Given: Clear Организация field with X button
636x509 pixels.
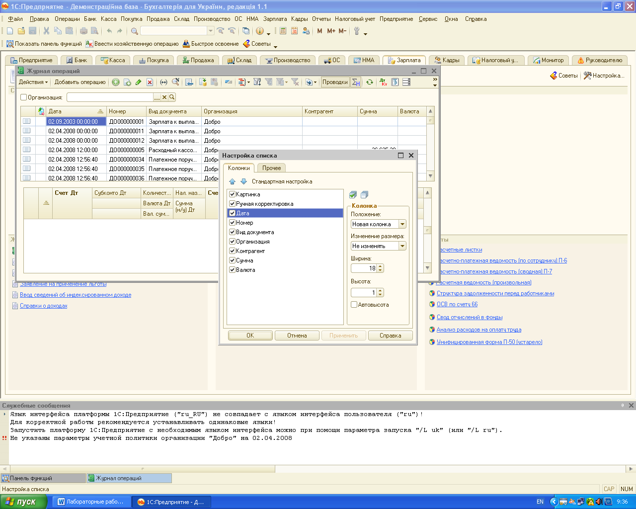Looking at the screenshot, I should [164, 97].
